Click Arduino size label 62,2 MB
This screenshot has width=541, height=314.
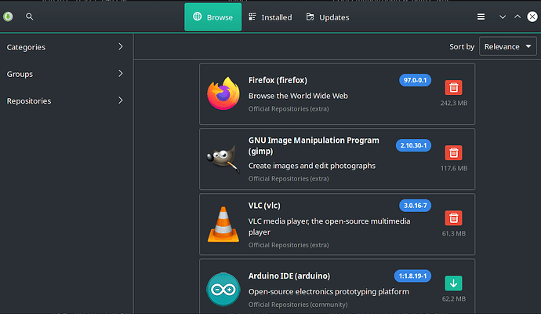(454, 299)
